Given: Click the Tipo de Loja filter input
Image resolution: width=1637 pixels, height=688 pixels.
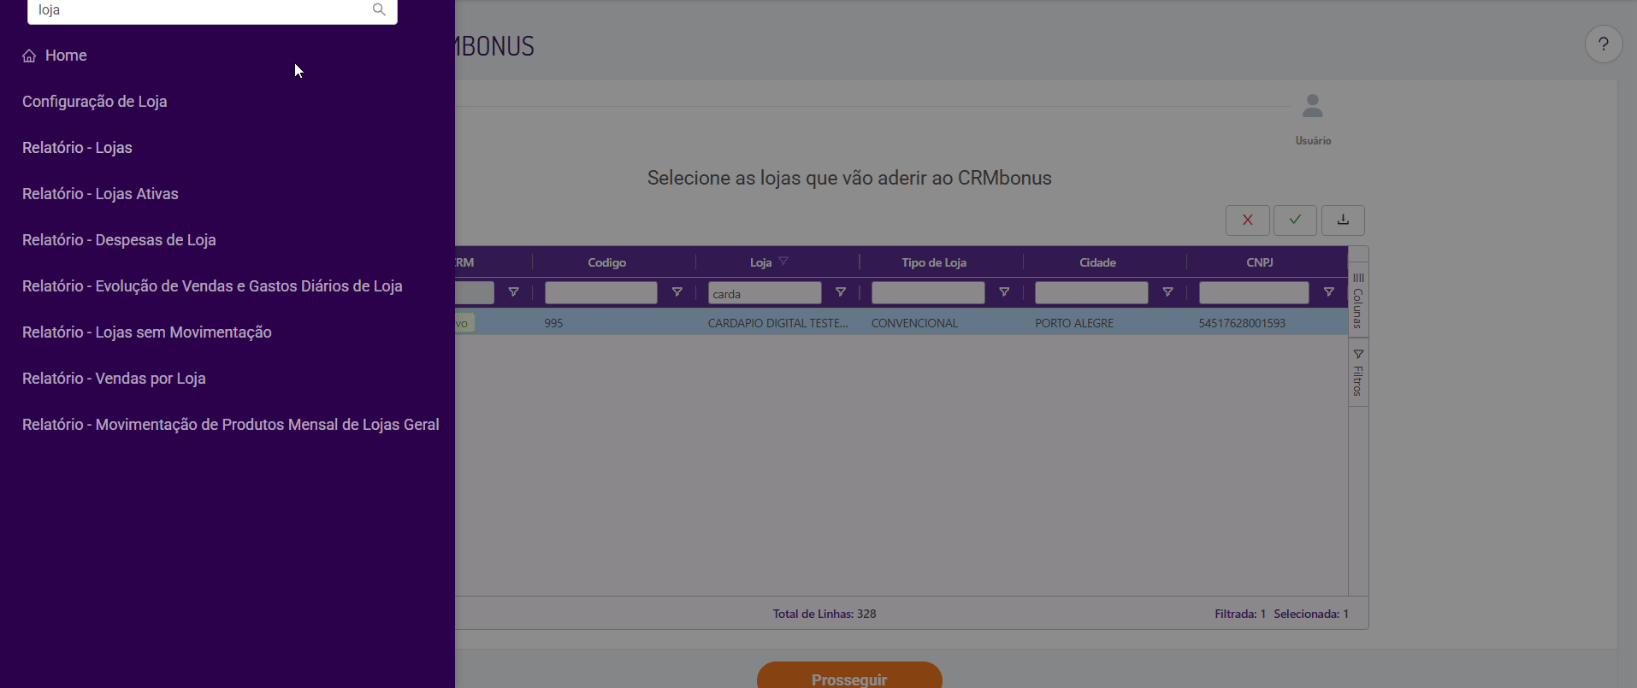Looking at the screenshot, I should pyautogui.click(x=928, y=293).
